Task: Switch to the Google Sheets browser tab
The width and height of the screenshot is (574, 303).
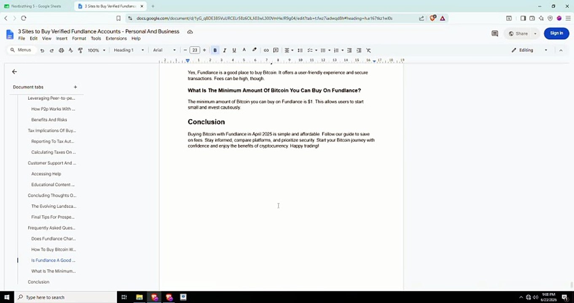Action: [x=36, y=6]
